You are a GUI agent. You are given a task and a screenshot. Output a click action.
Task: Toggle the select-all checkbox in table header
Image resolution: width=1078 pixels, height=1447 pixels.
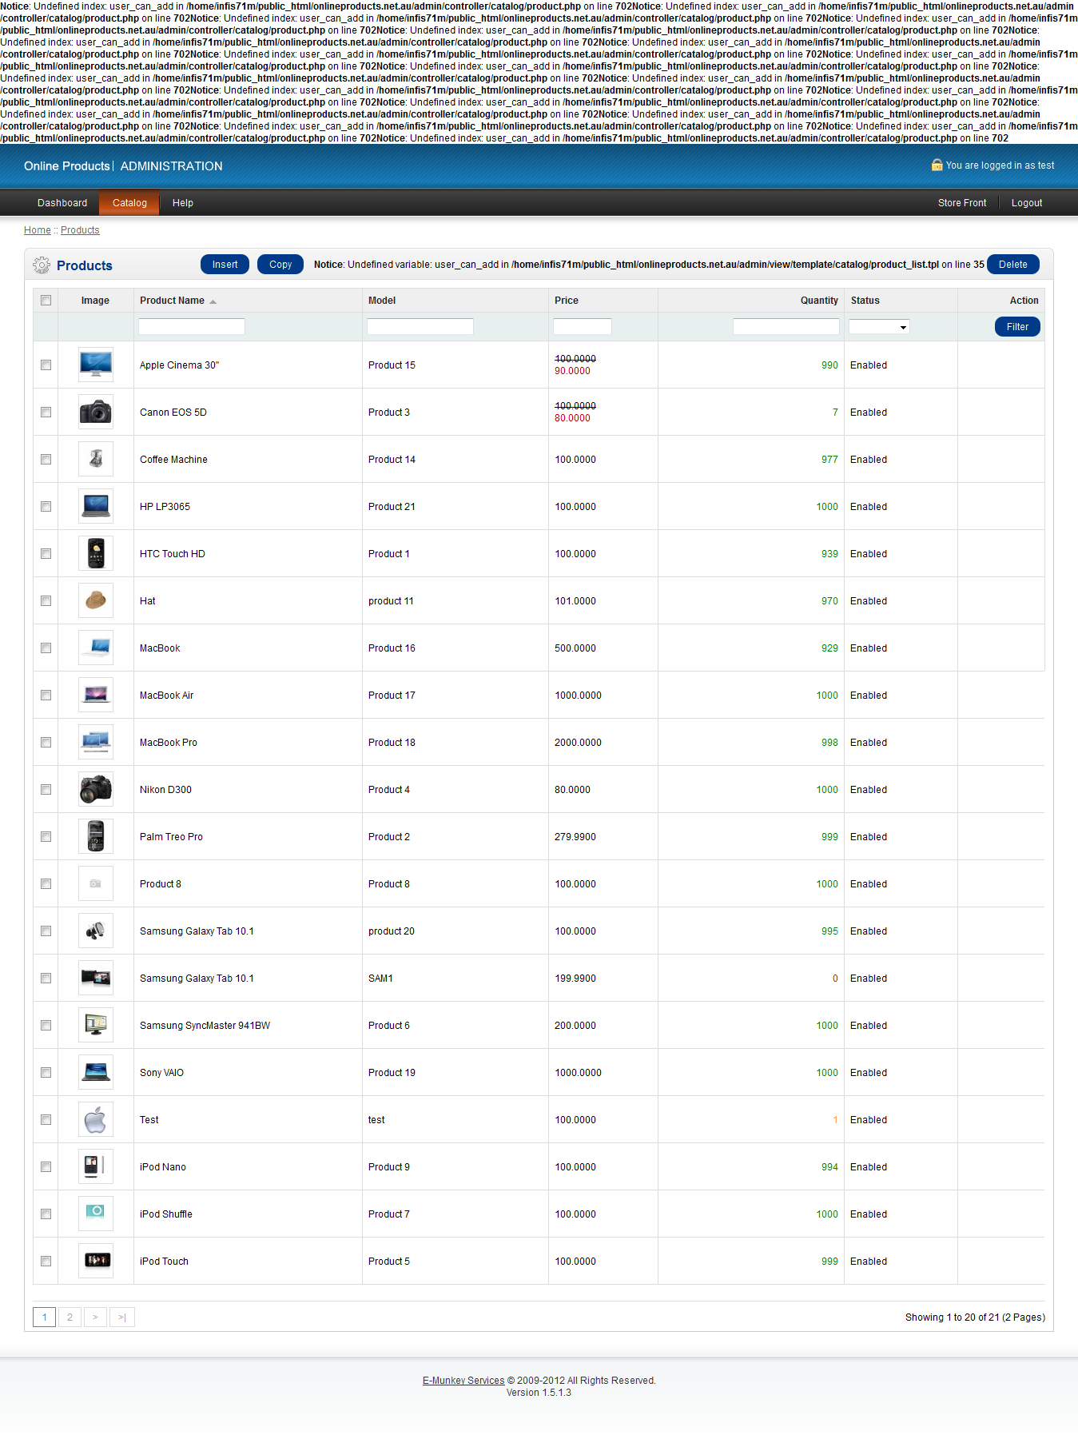coord(46,301)
